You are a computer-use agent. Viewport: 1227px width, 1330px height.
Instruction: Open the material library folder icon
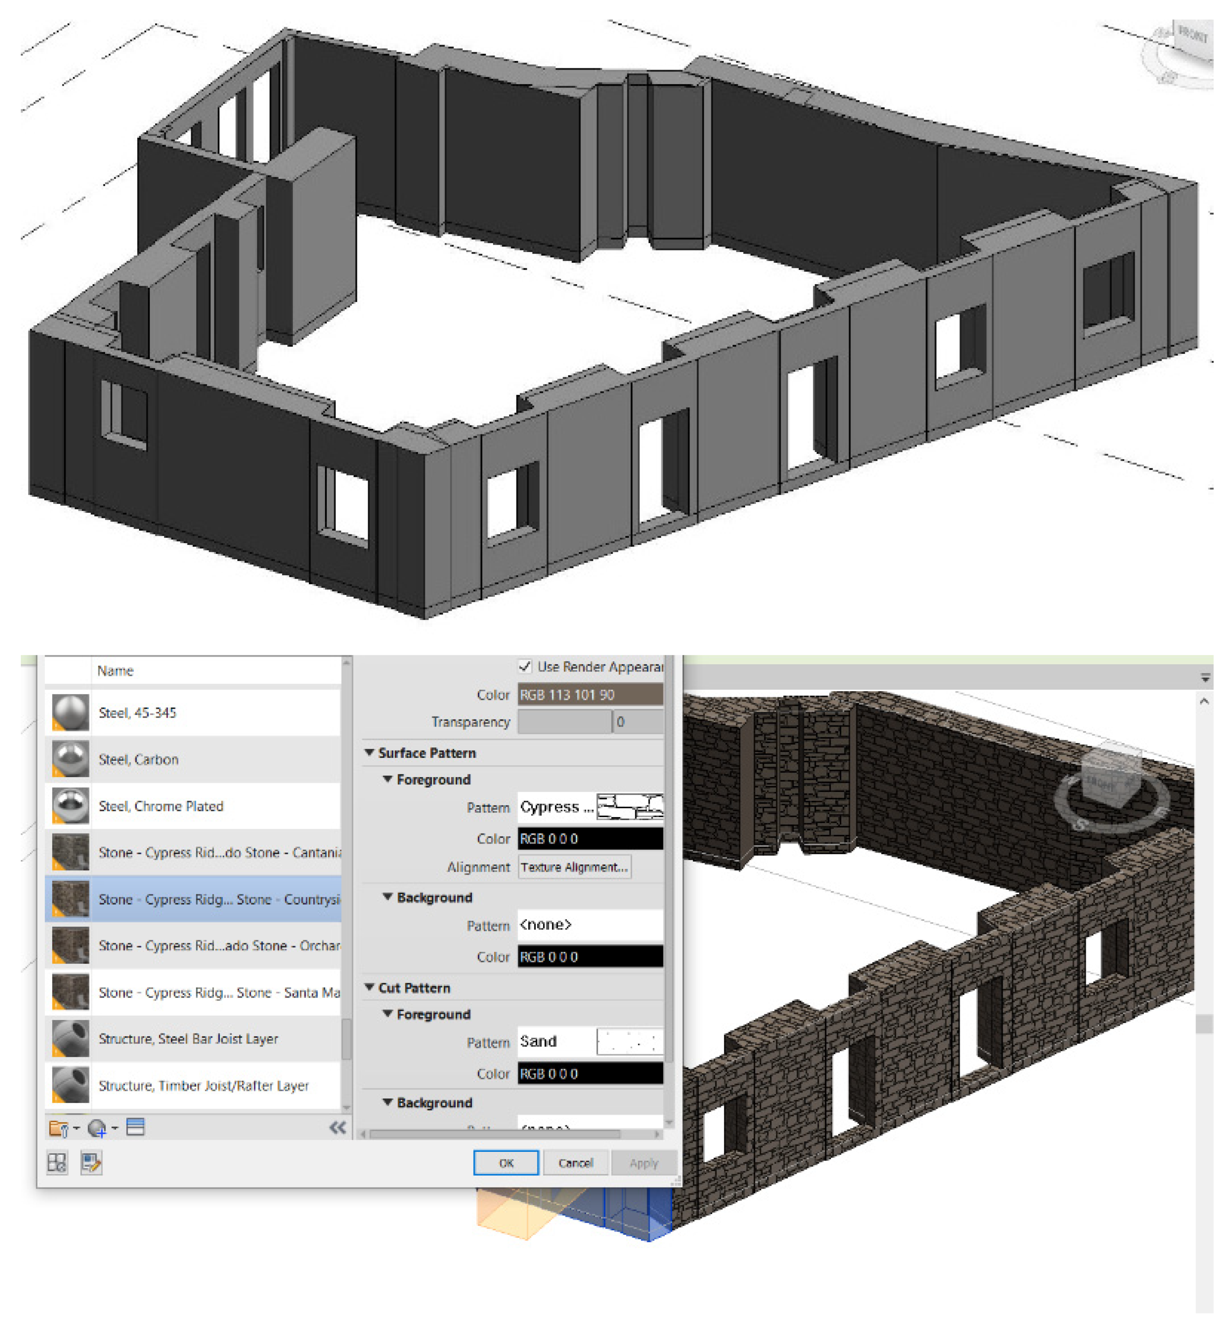tap(59, 1128)
